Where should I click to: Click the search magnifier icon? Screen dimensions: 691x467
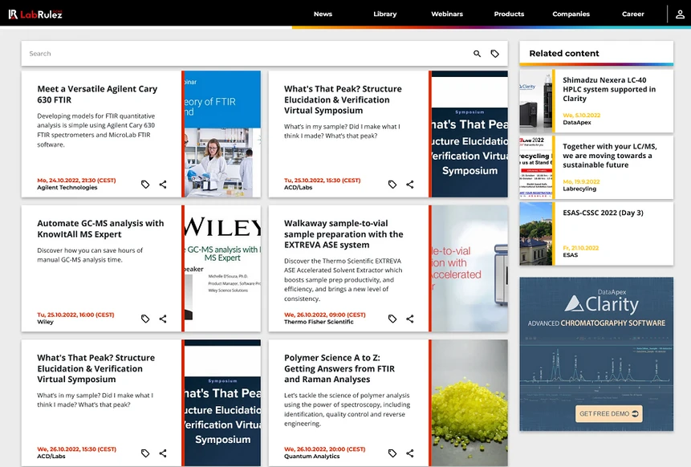click(477, 54)
